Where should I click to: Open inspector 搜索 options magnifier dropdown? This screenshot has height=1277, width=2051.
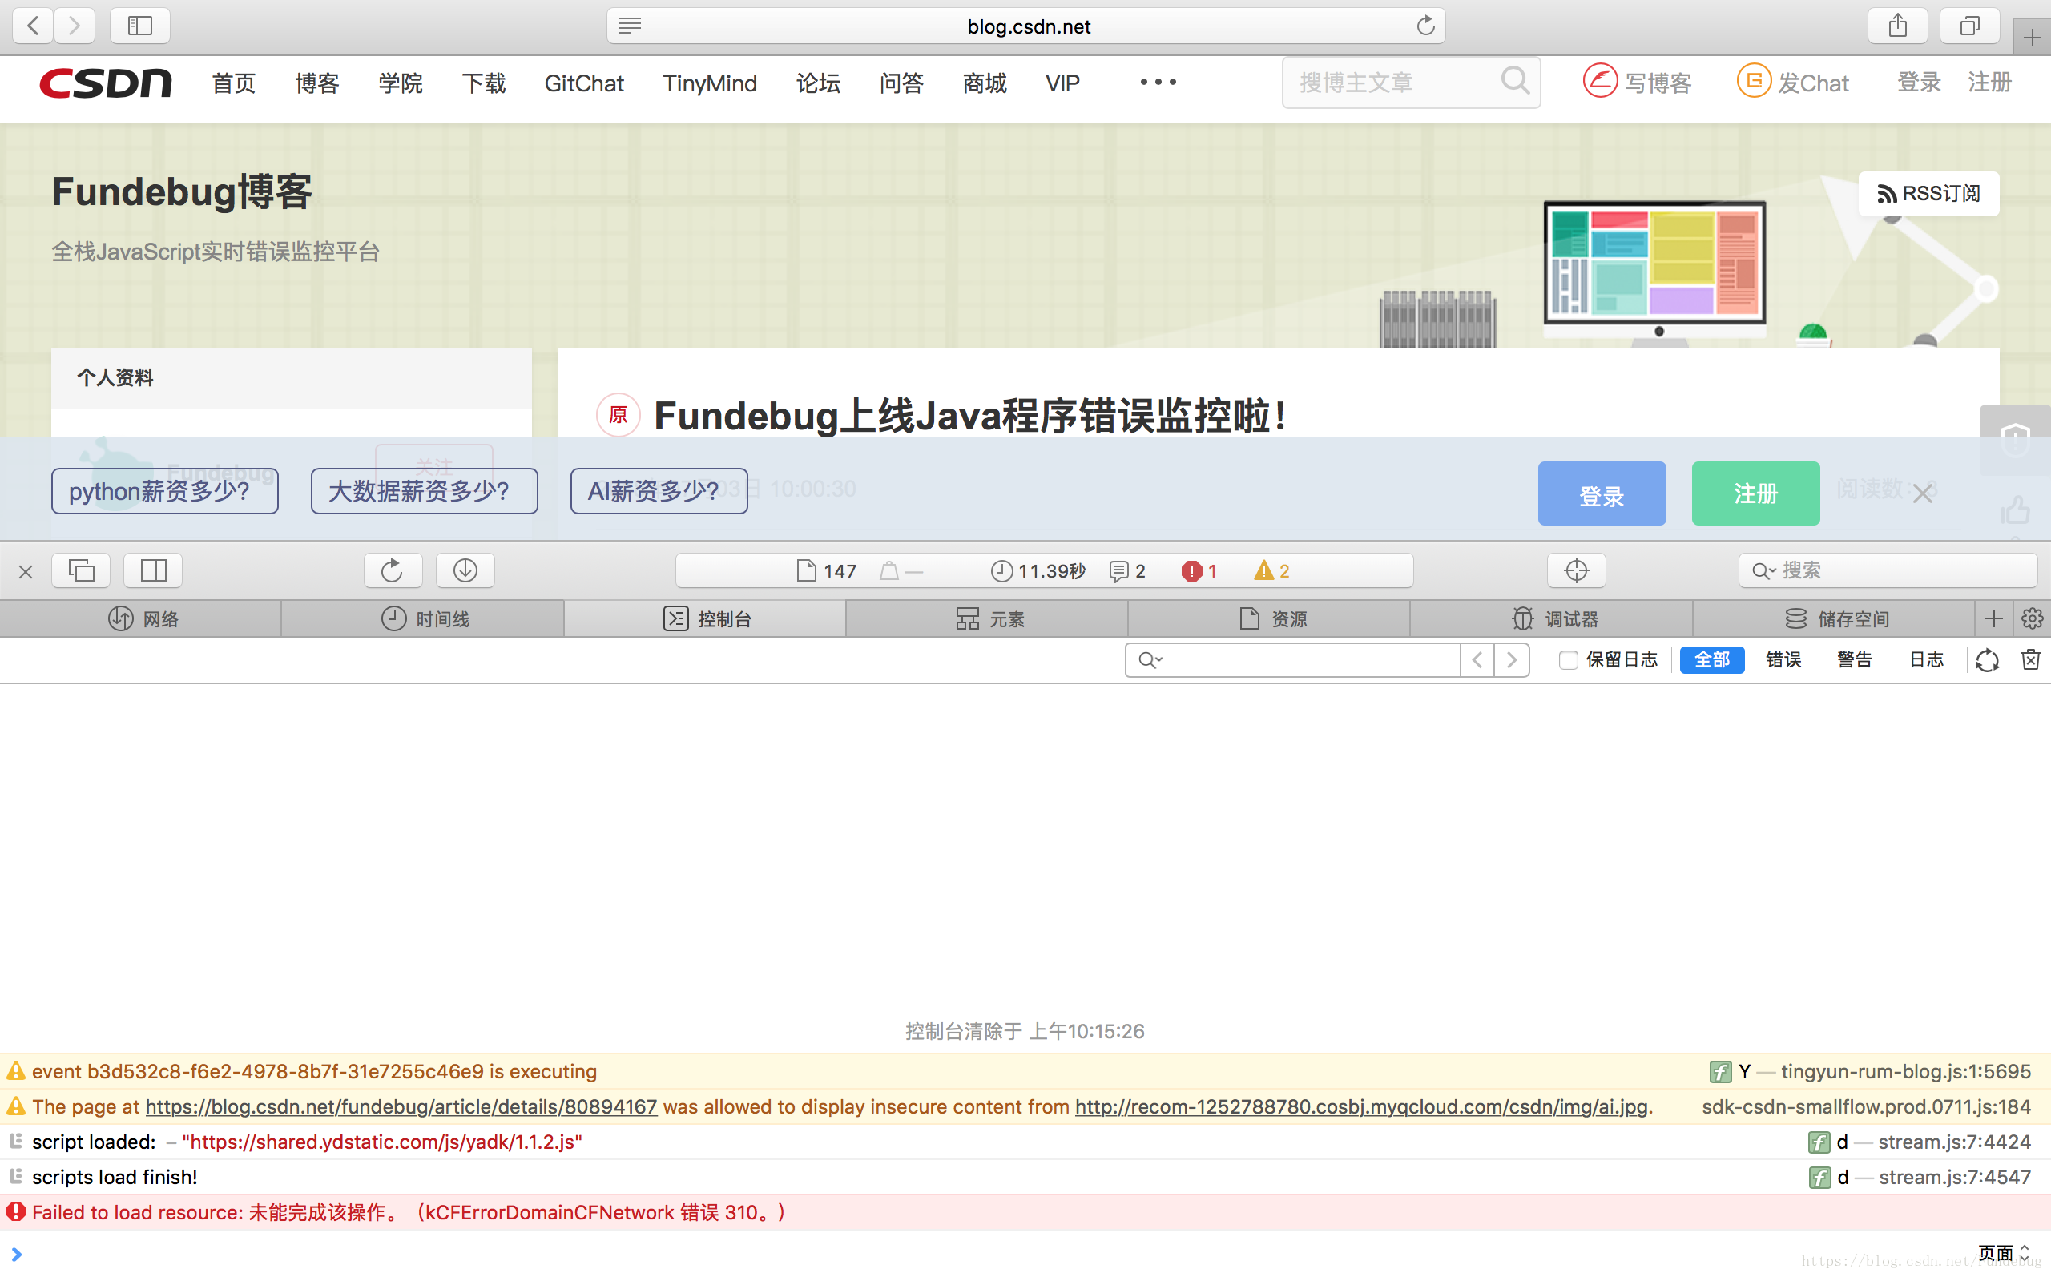pyautogui.click(x=1763, y=571)
